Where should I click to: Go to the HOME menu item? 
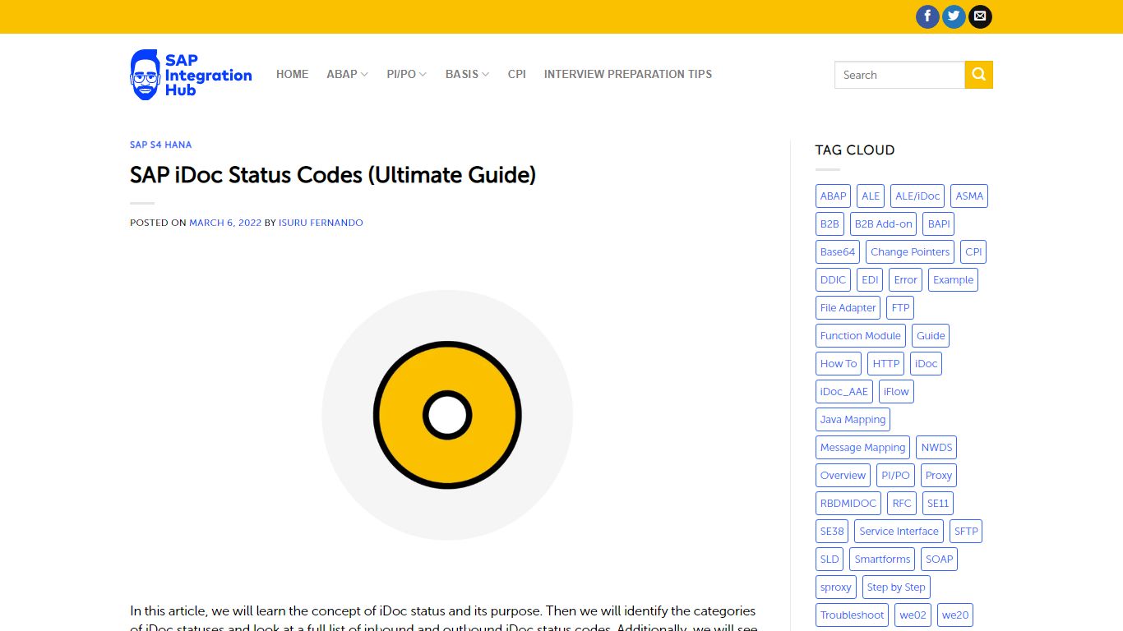point(292,74)
